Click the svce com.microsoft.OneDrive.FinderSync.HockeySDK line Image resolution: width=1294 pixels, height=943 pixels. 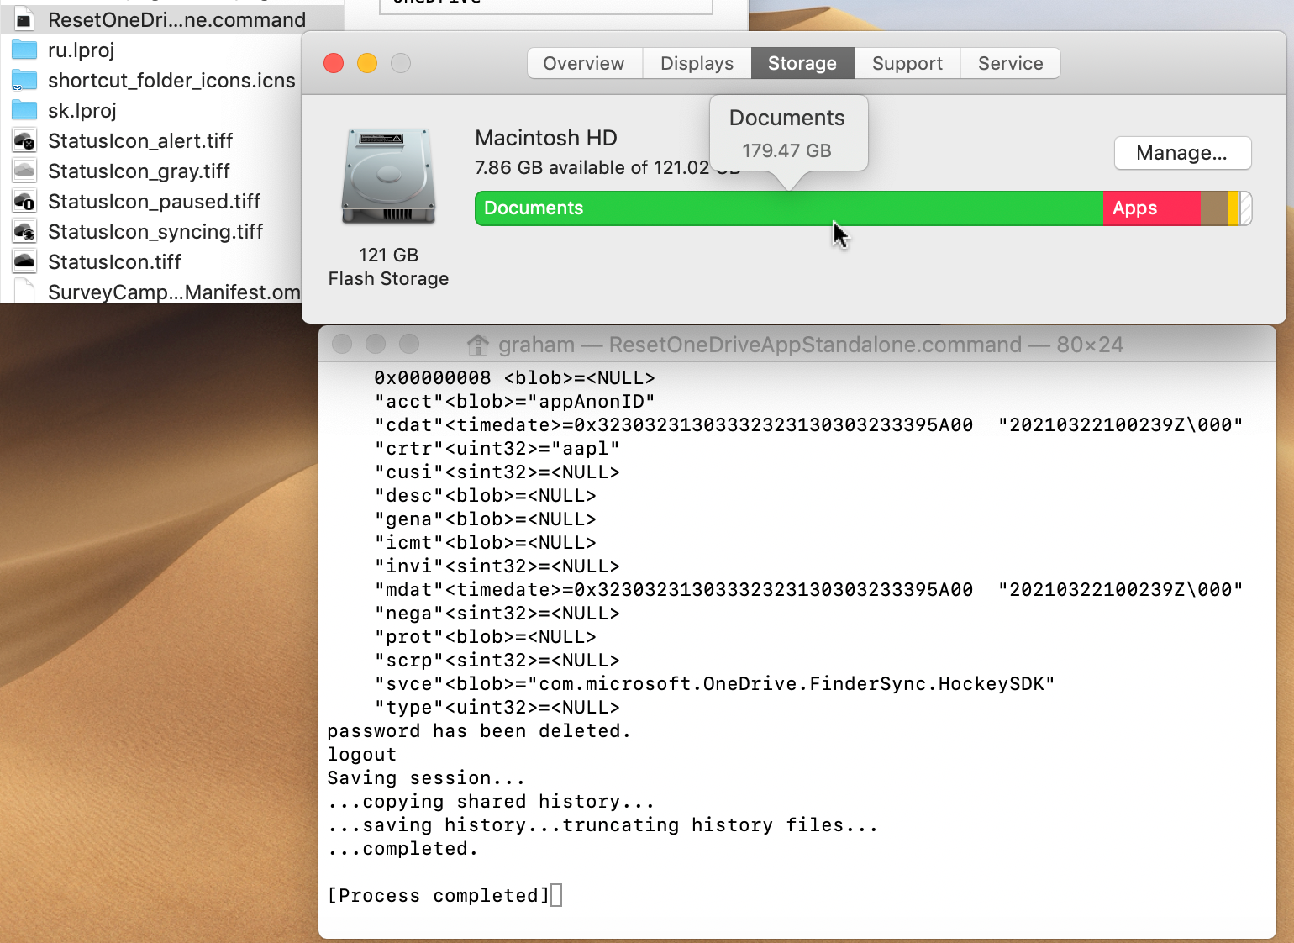click(x=714, y=684)
